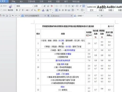Screen dimensions: 122x92
Task: Apply the 正文 style
Action: (x=92, y=8)
